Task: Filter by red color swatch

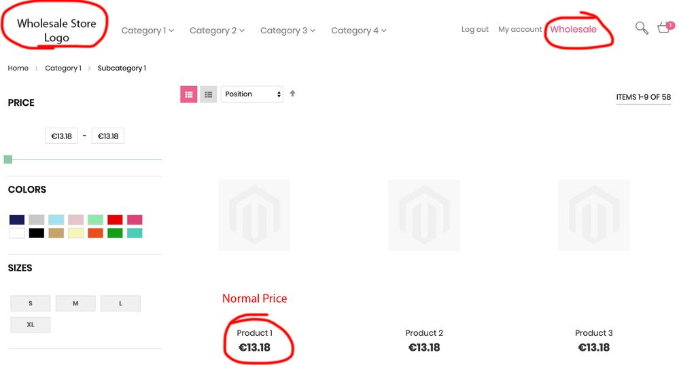Action: (115, 220)
